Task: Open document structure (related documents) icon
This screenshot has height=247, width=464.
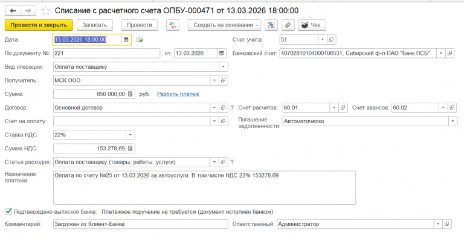Action: 271,25
